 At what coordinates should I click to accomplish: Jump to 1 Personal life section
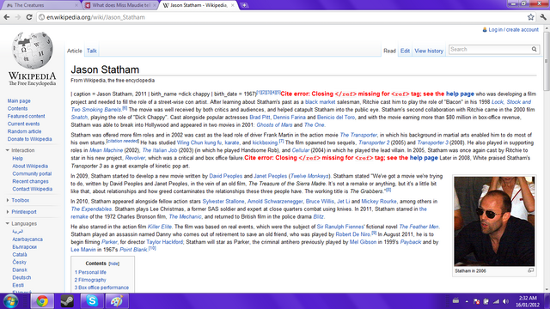click(x=90, y=272)
